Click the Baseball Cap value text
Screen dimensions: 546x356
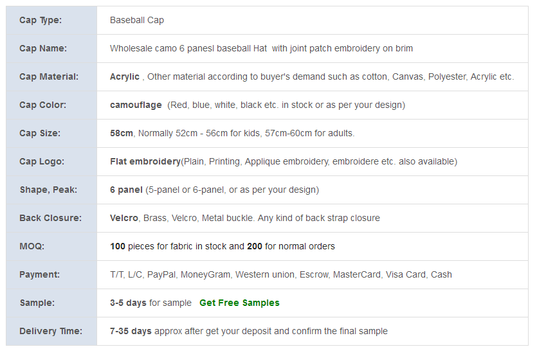pos(137,20)
